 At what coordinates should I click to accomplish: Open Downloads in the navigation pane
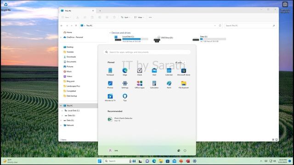[x=69, y=57]
